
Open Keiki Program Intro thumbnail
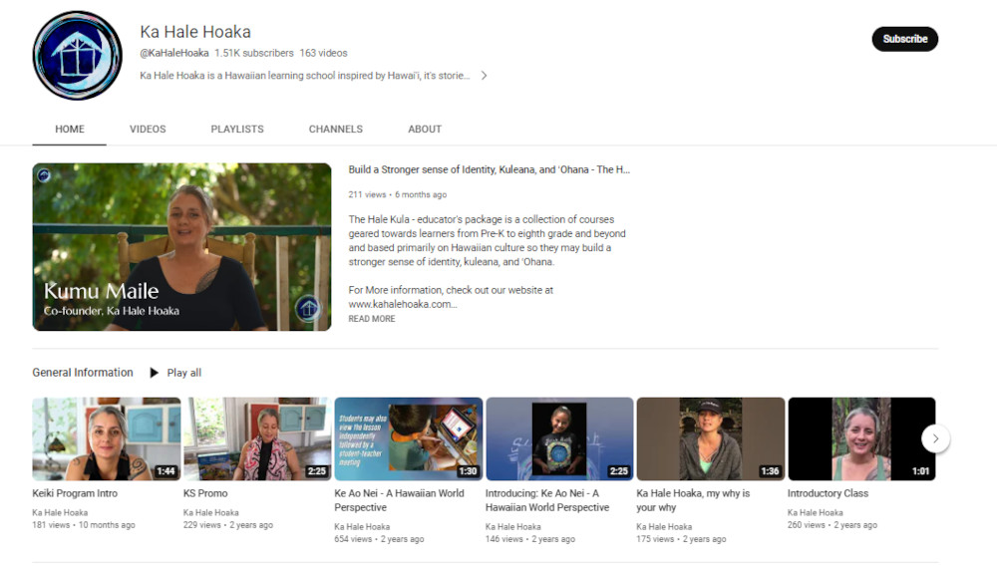click(x=107, y=438)
